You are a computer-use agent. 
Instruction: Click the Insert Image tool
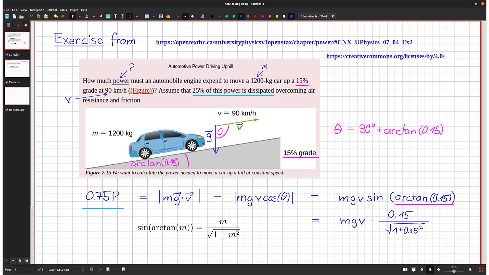pos(108,16)
